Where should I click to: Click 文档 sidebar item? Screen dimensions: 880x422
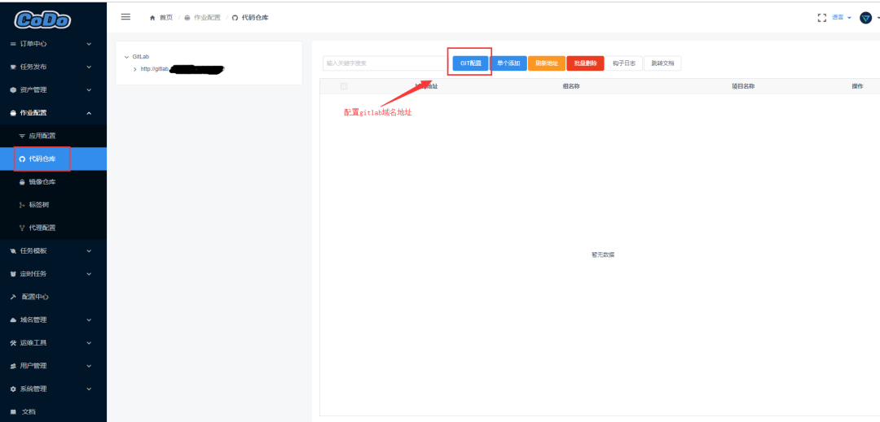click(x=53, y=412)
